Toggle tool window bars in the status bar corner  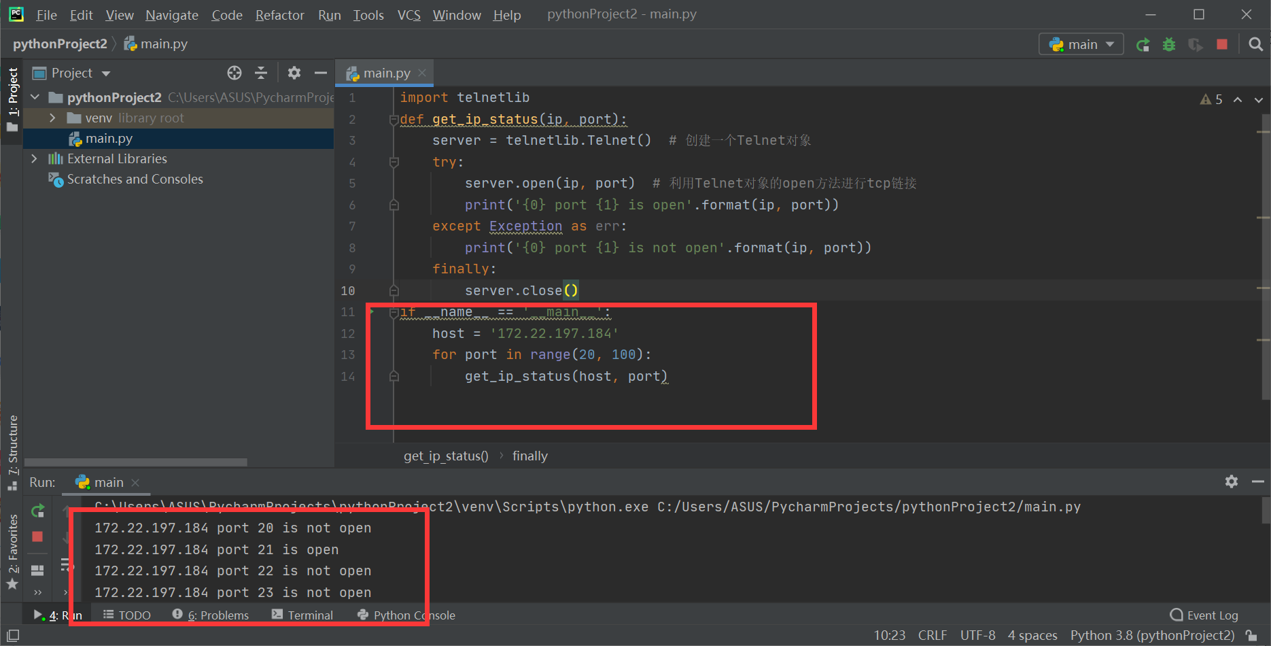coord(13,635)
